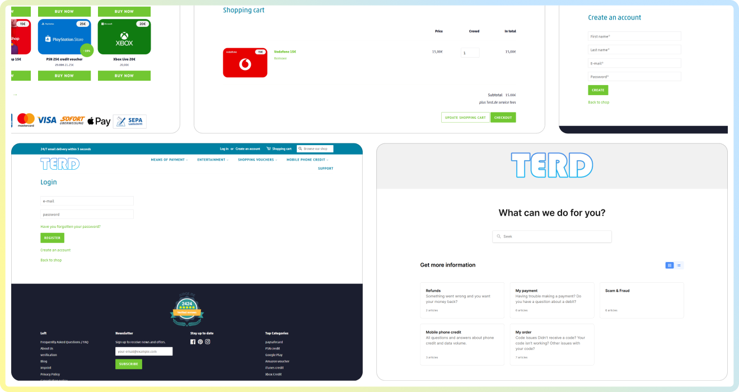This screenshot has width=739, height=392.
Task: Click the Last name field
Action: click(x=634, y=50)
